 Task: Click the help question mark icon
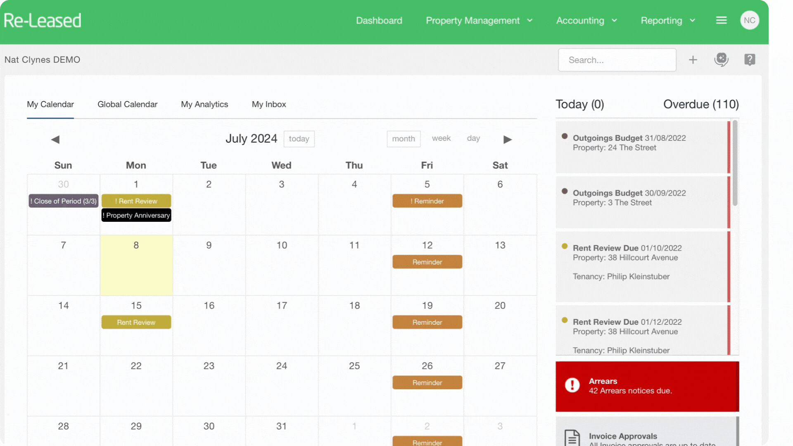750,60
